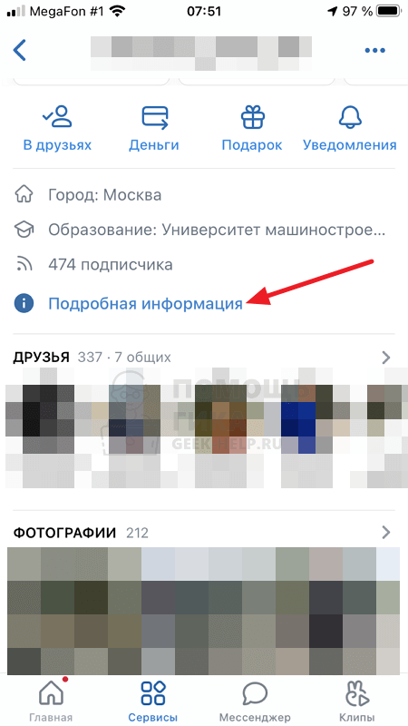Open the Клипы tab

click(x=356, y=701)
